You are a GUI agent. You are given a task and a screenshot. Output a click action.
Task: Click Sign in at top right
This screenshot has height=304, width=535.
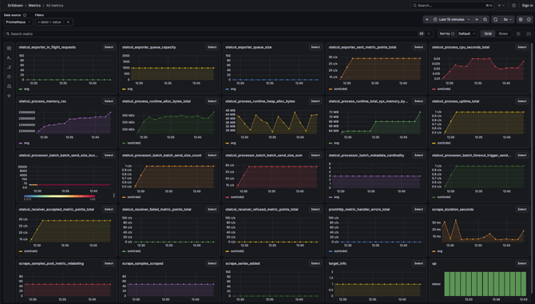(x=527, y=6)
